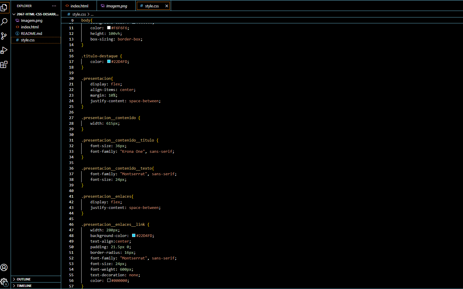Open the Explorer view in activity bar
The image size is (463, 289).
point(4,7)
